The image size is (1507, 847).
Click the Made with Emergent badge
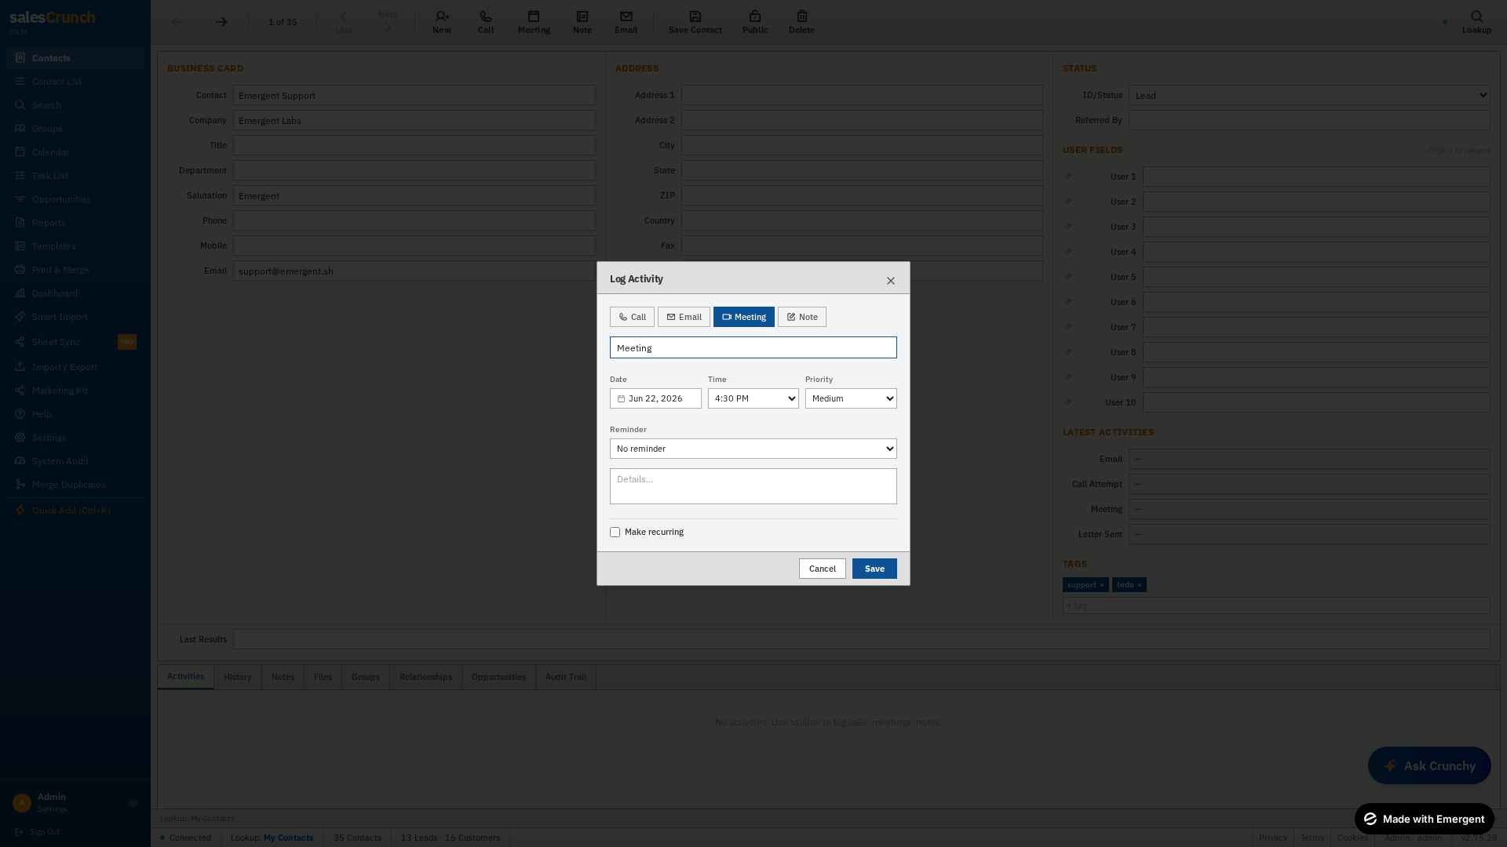(x=1424, y=819)
